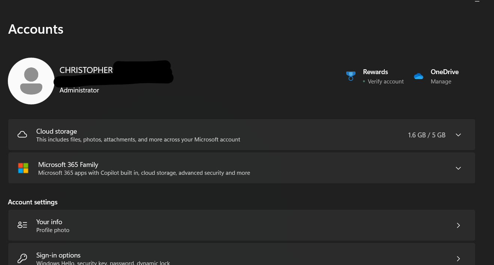The height and width of the screenshot is (265, 494).
Task: Click the Rewards medal icon
Action: [351, 76]
